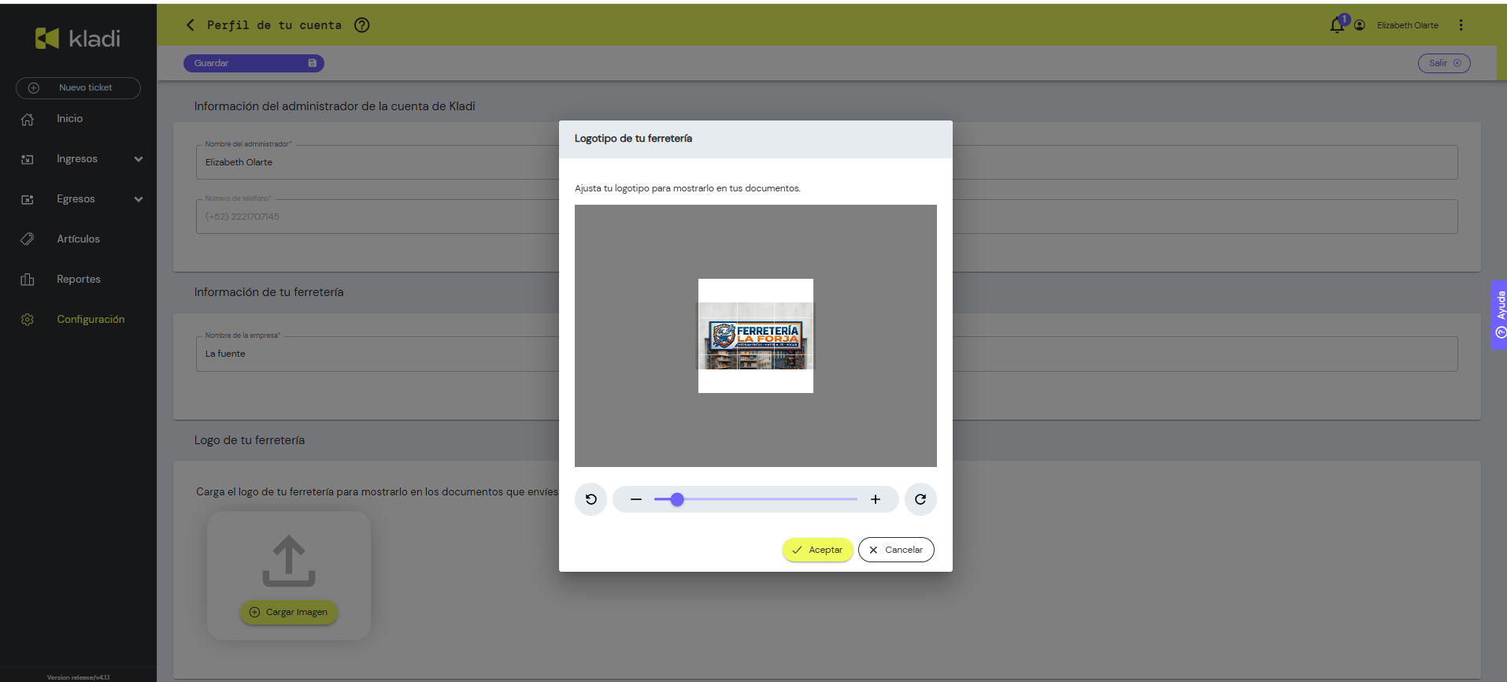Click the 'Logotipo de tu ferretería' dialog title

pyautogui.click(x=633, y=139)
